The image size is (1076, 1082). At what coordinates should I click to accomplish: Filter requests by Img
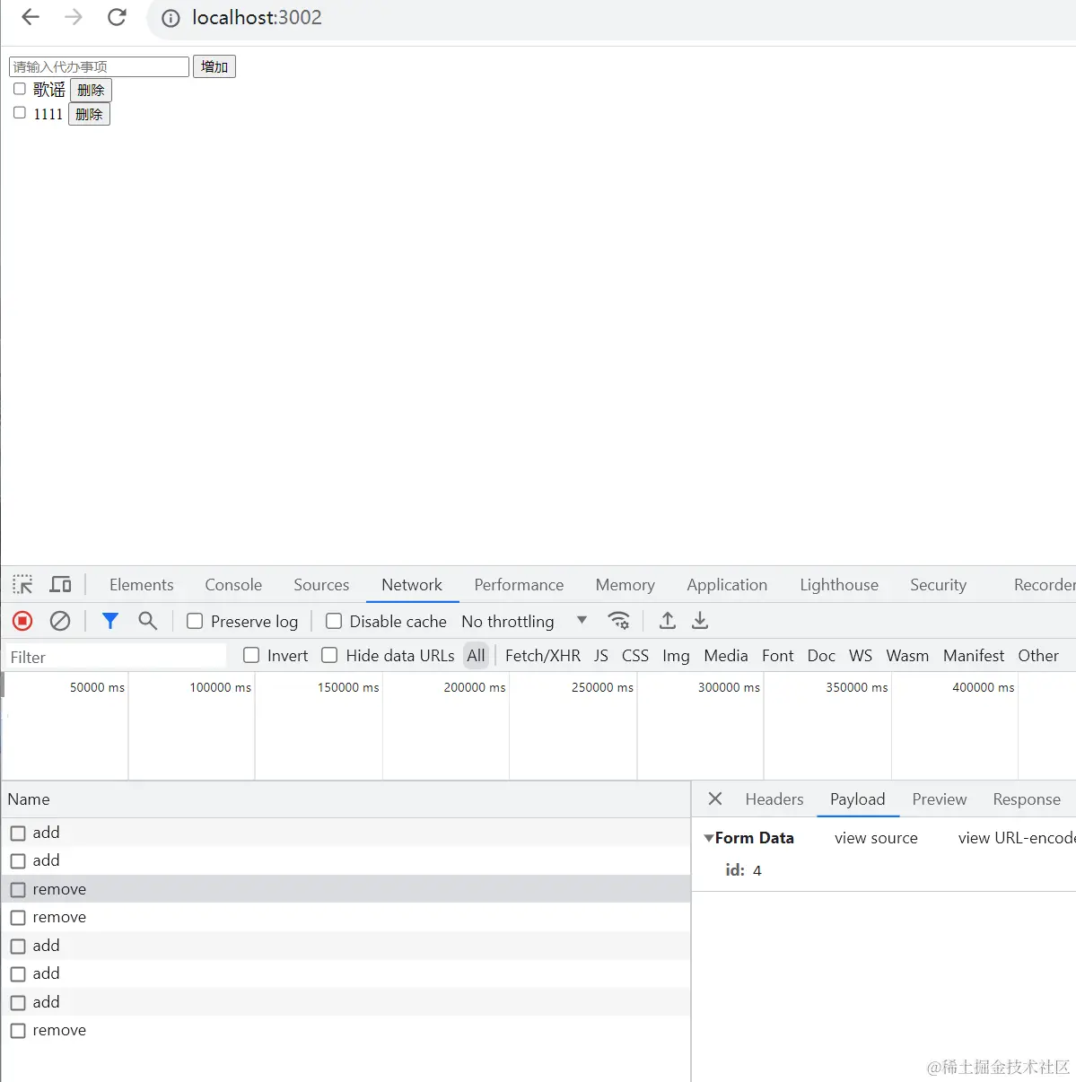(676, 656)
